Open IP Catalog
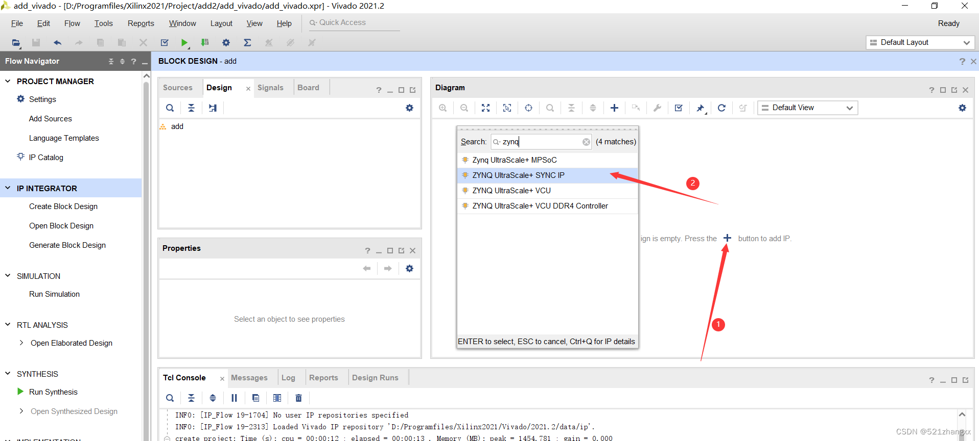979x441 pixels. pyautogui.click(x=46, y=158)
